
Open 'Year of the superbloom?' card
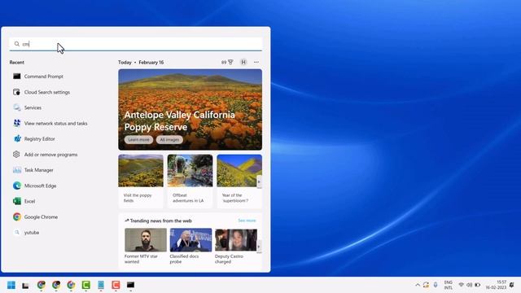239,181
